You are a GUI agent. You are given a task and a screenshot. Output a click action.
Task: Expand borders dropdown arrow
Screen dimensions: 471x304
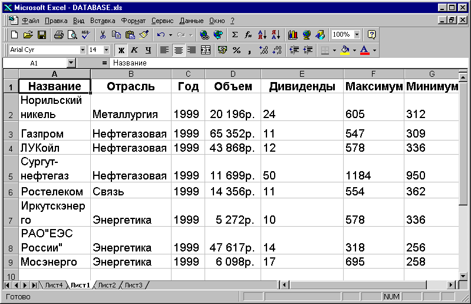[334, 50]
